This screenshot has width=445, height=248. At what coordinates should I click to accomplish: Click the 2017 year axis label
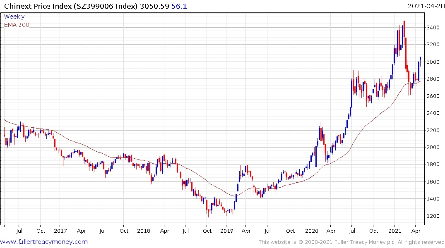[x=60, y=231]
